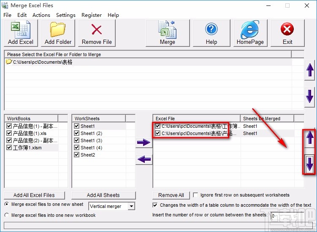This screenshot has width=317, height=232.
Task: Uncheck the 产品信息(1).xls workbook
Action: tap(9, 133)
